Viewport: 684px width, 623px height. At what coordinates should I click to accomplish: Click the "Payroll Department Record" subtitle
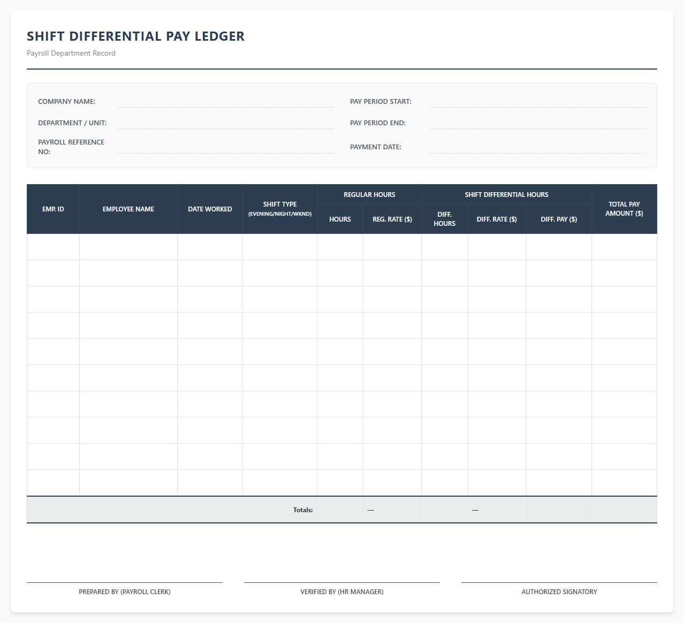(x=71, y=54)
